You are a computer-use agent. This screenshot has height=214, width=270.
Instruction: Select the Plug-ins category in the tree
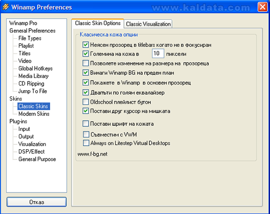pyautogui.click(x=18, y=121)
